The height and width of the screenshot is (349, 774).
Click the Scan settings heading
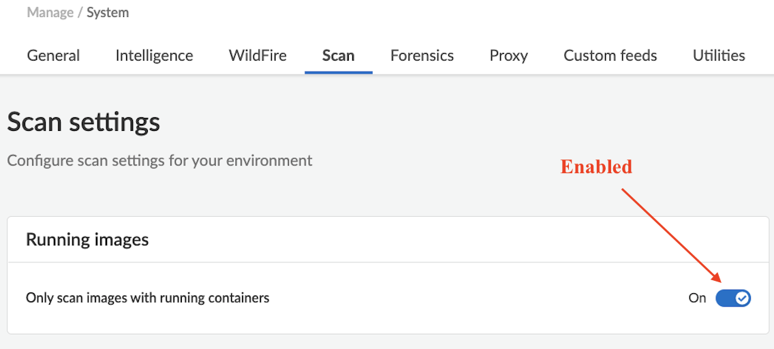84,123
